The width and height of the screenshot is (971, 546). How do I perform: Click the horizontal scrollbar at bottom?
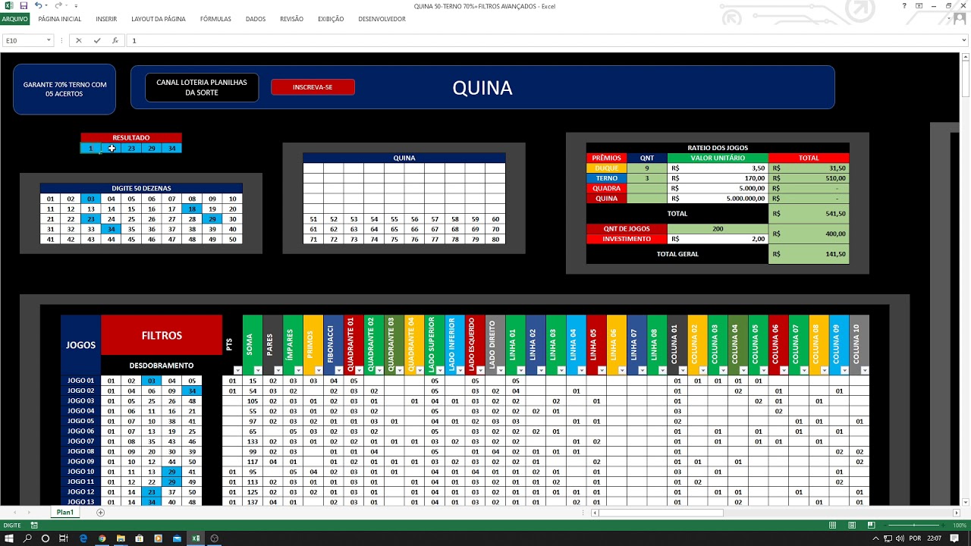coord(775,513)
